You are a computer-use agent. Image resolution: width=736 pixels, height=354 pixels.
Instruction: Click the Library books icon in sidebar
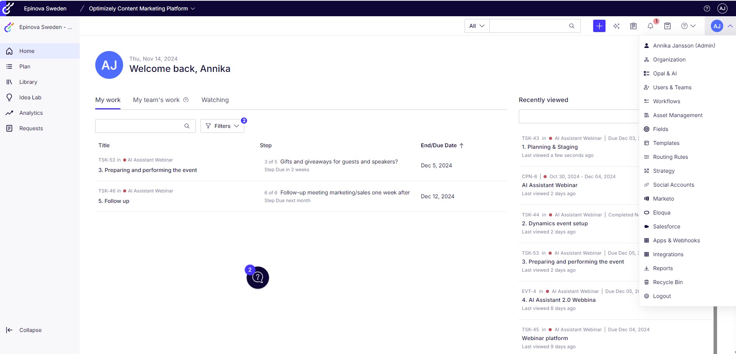(9, 82)
